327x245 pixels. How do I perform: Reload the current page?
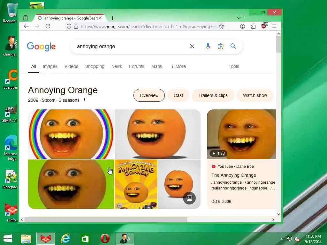click(x=48, y=26)
